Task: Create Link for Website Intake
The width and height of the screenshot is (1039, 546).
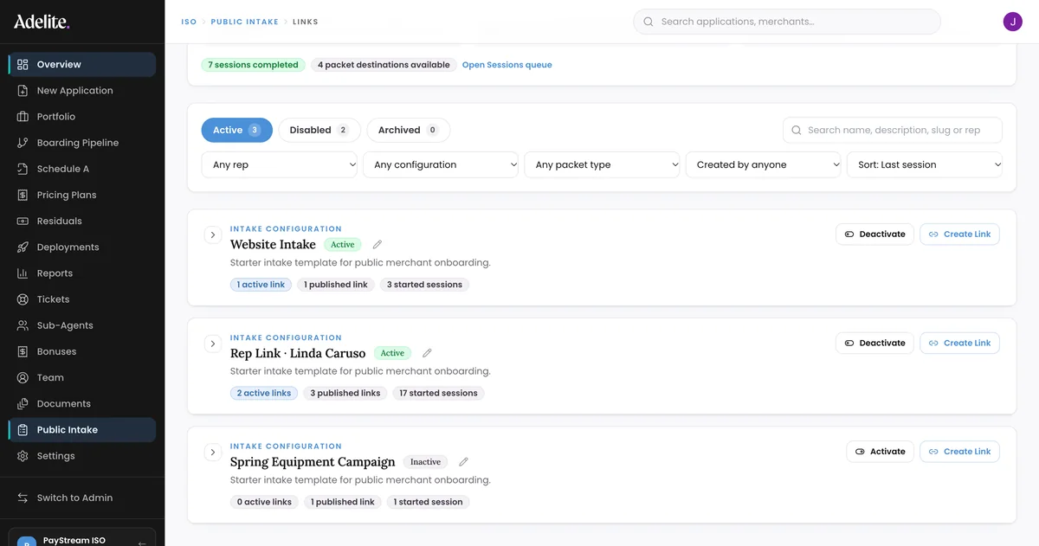Action: click(x=959, y=234)
